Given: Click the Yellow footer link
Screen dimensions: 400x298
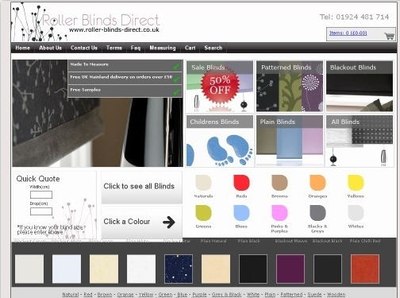Looking at the screenshot, I should pyautogui.click(x=146, y=294).
